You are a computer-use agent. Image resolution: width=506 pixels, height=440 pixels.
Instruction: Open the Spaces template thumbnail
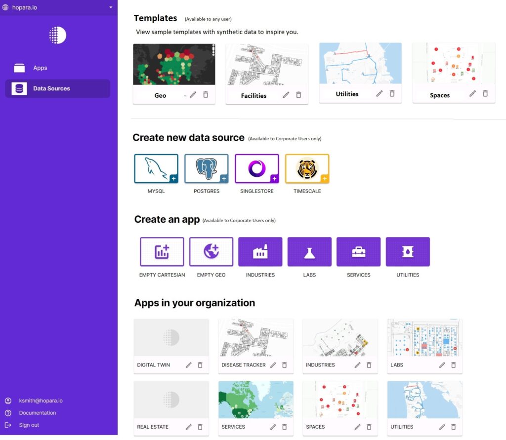coord(454,63)
